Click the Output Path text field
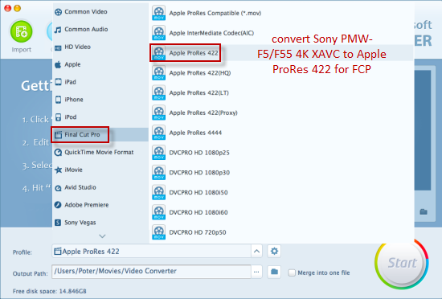The height and width of the screenshot is (299, 442). pyautogui.click(x=151, y=272)
